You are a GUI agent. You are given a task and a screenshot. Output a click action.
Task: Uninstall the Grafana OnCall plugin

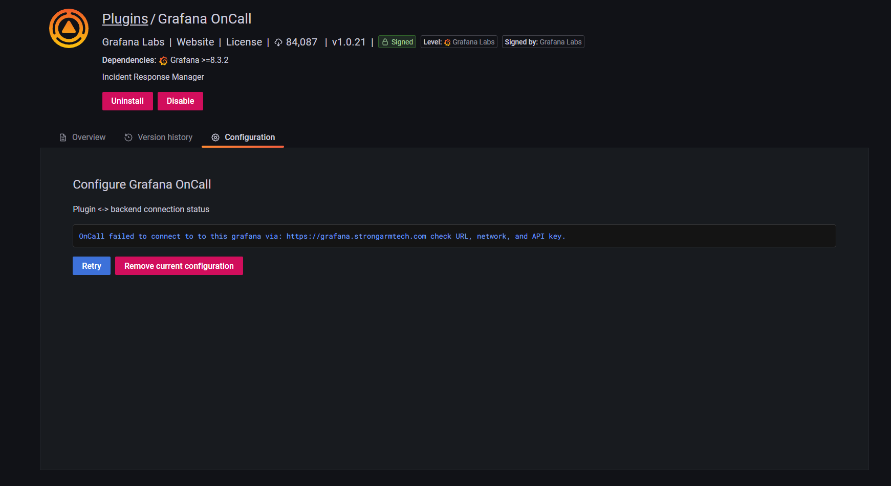click(127, 101)
